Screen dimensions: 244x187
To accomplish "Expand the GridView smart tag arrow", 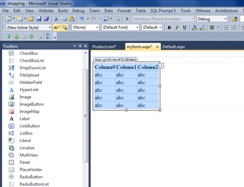I will [x=161, y=65].
